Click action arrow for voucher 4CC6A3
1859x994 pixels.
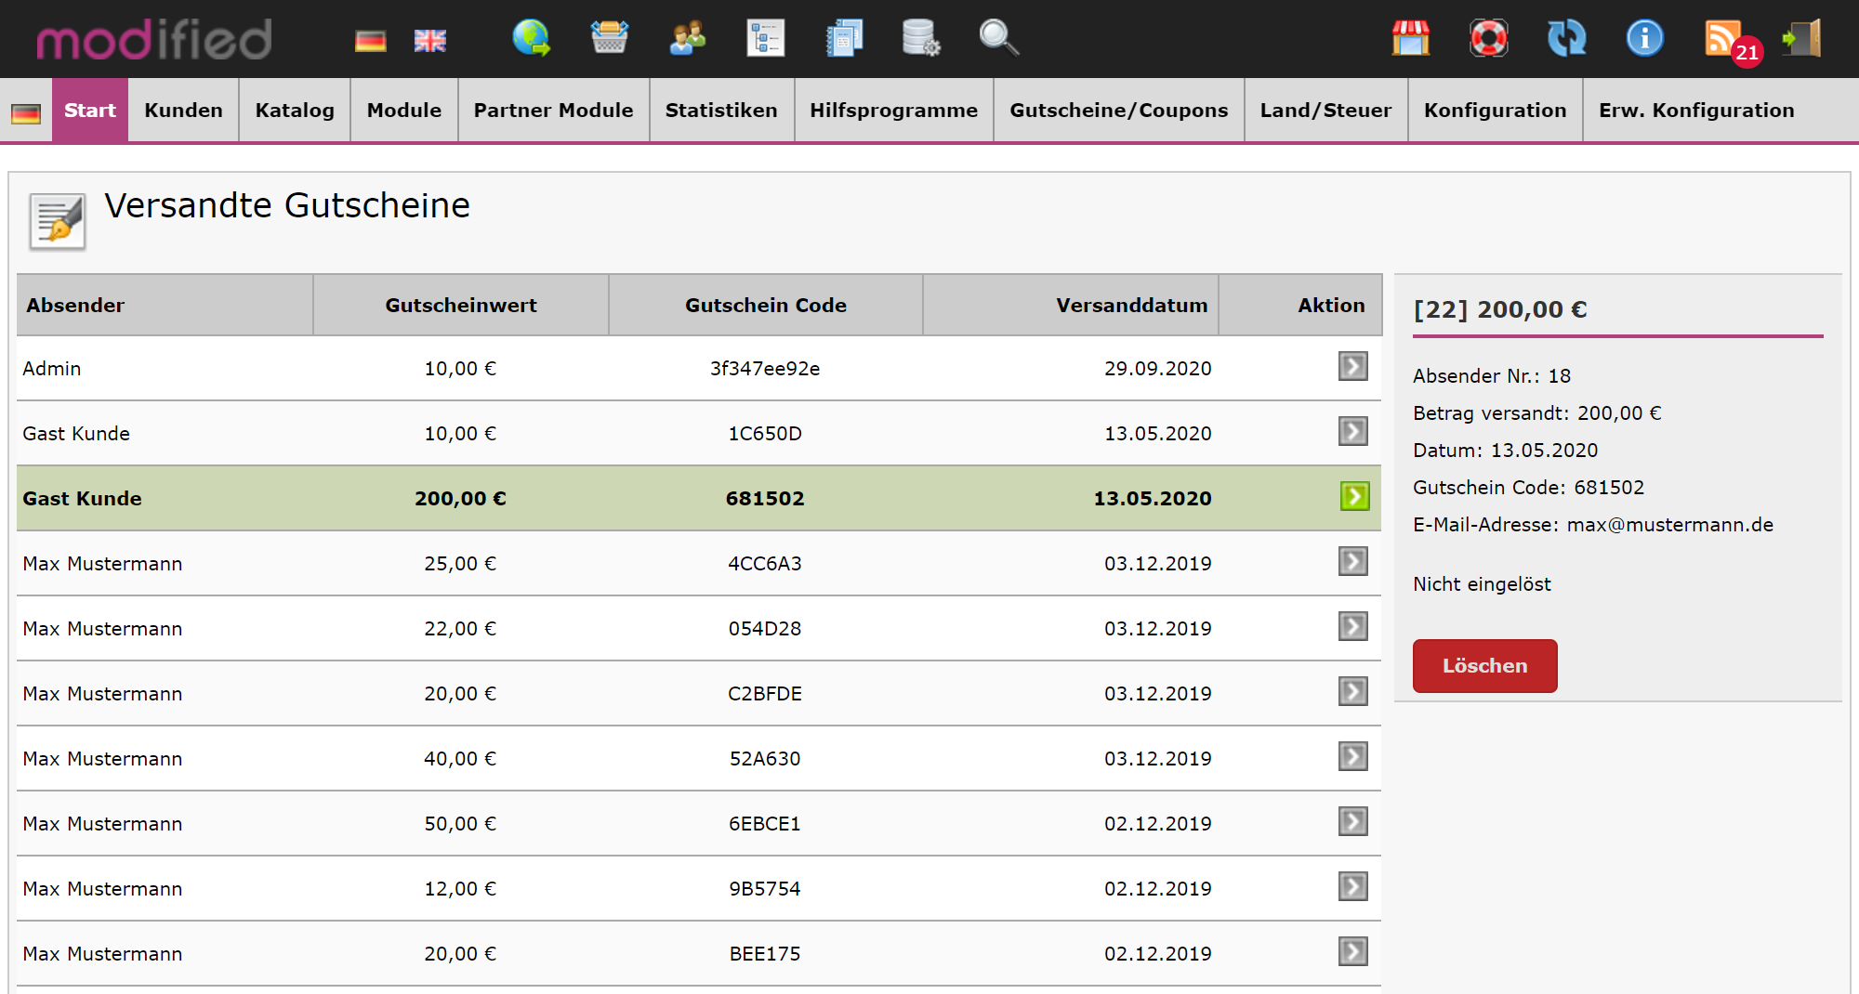click(x=1352, y=562)
